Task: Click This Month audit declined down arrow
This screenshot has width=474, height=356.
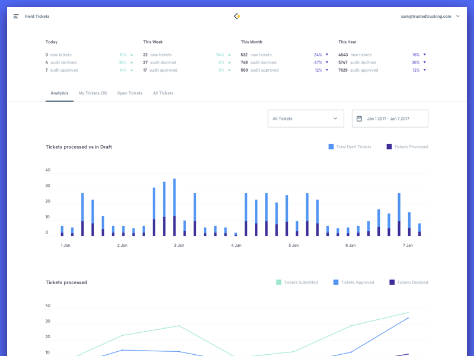Action: click(327, 62)
